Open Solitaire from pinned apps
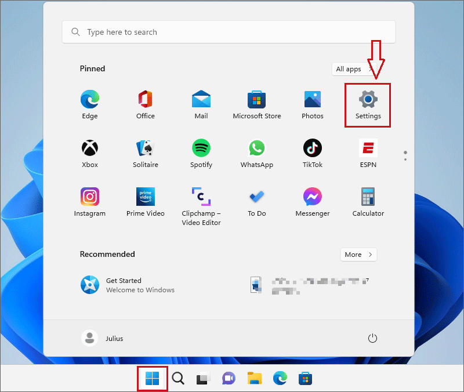This screenshot has height=392, width=464. tap(146, 154)
